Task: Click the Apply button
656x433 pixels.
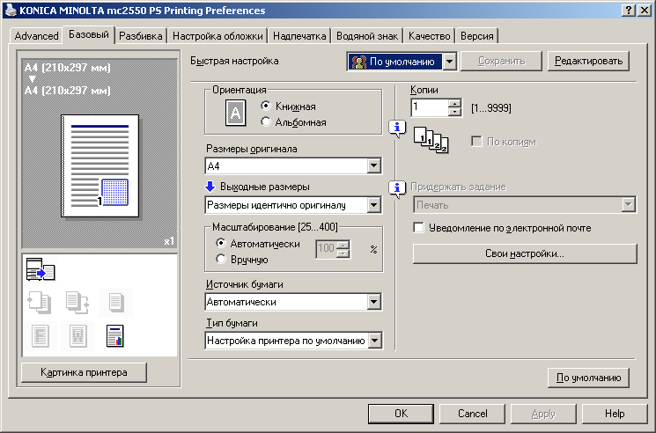Action: tap(543, 414)
